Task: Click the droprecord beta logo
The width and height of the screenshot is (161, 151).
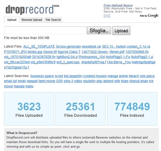Action: click(32, 9)
